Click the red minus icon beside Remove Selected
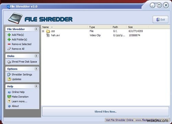Screen dimensions: 172x124 (9, 44)
